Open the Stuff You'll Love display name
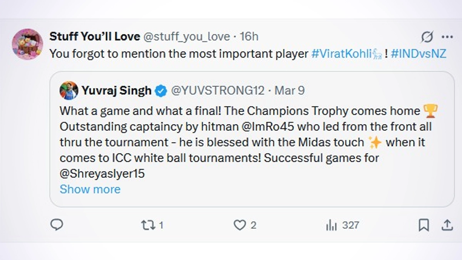 click(94, 37)
